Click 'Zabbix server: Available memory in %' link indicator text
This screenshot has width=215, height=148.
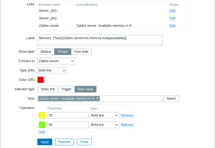pyautogui.click(x=104, y=26)
